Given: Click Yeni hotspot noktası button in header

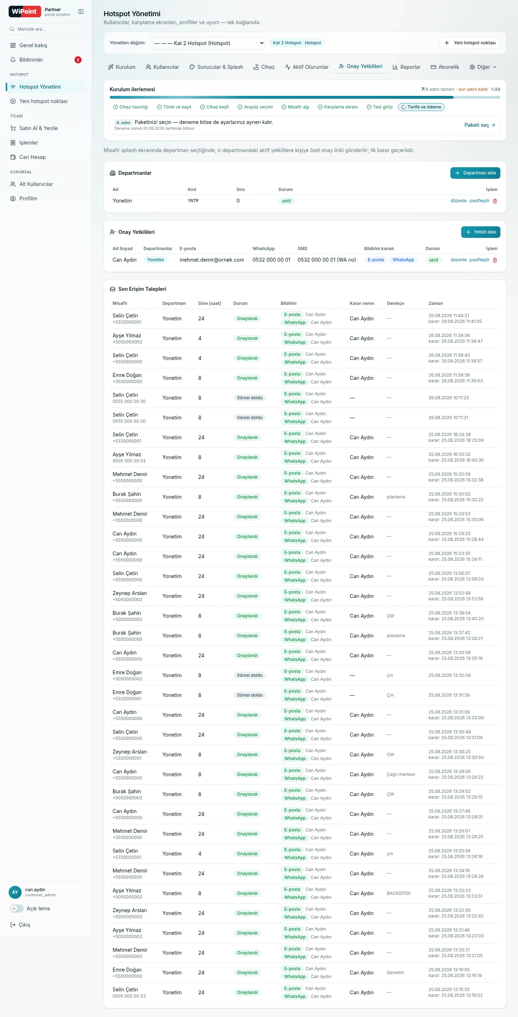Looking at the screenshot, I should (469, 43).
